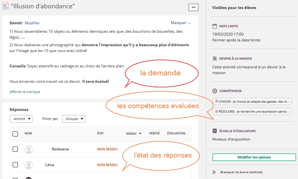Screen dimensions: 298x179
Task: Open the three-dot options menu
Action: 193,7
